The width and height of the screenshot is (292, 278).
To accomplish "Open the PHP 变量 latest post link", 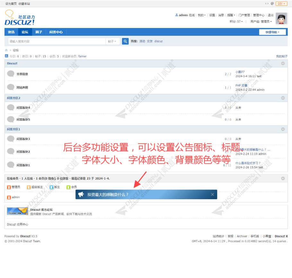I will pyautogui.click(x=241, y=85).
